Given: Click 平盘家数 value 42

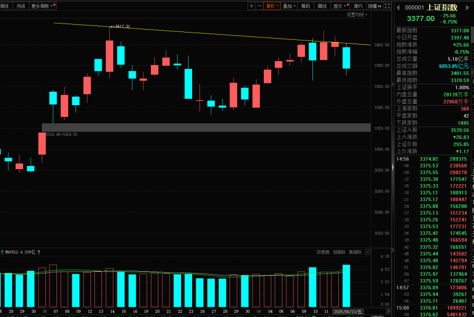Looking at the screenshot, I should point(466,116).
